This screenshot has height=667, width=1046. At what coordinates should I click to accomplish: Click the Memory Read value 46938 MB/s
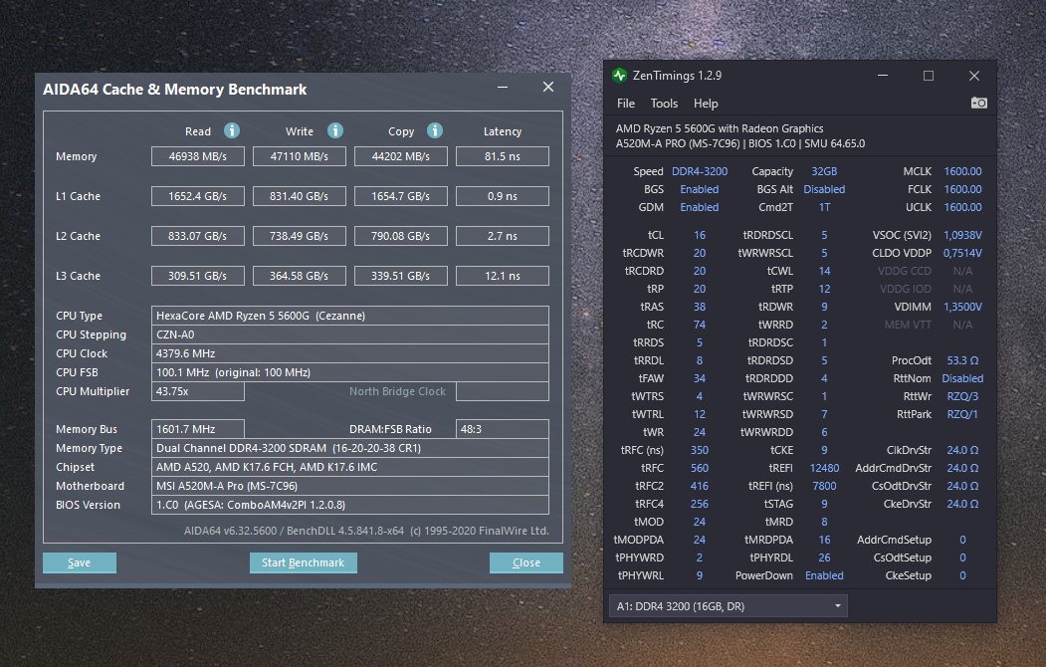(x=197, y=156)
